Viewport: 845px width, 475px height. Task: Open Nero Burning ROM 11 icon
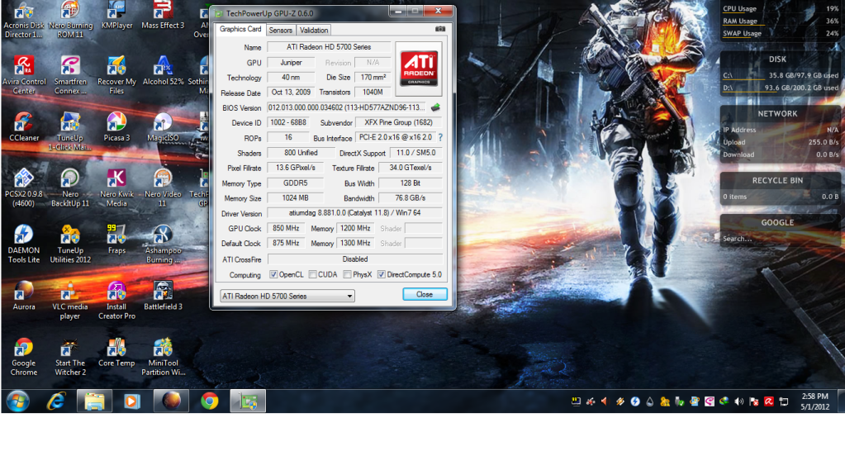[x=70, y=20]
